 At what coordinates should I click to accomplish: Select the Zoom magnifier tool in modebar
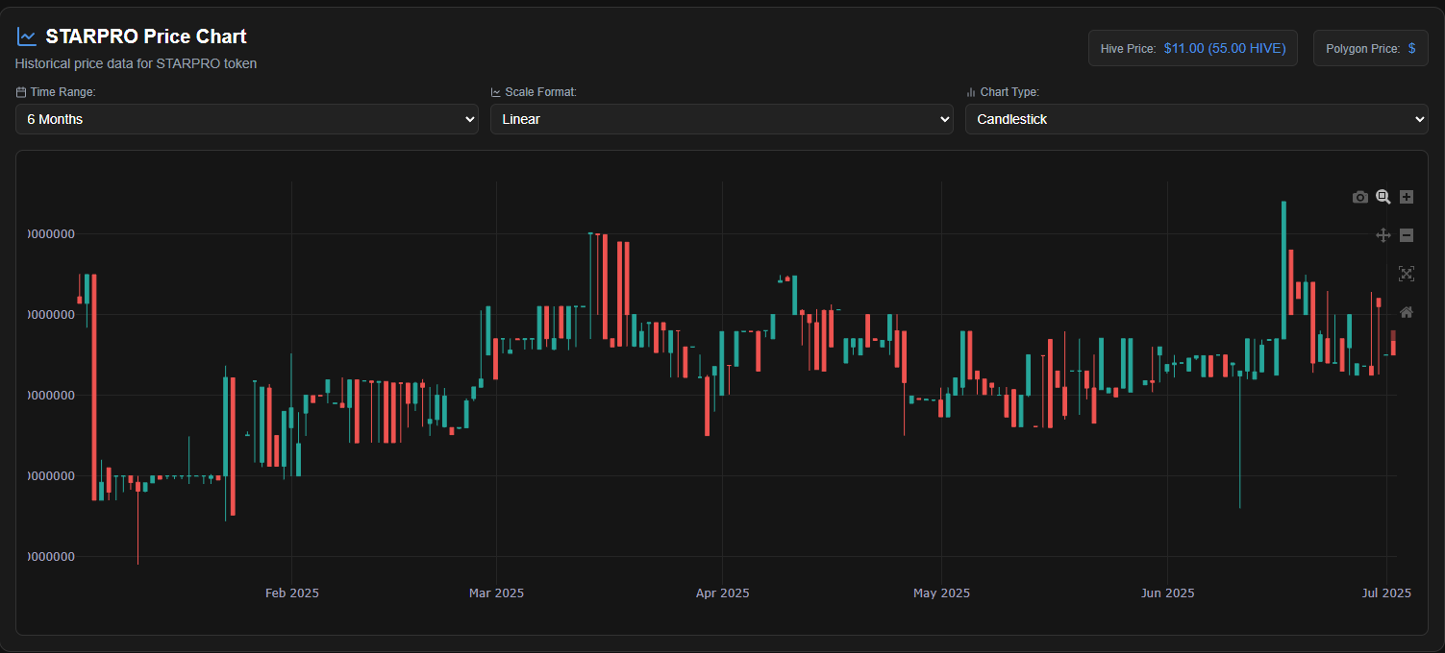1383,197
